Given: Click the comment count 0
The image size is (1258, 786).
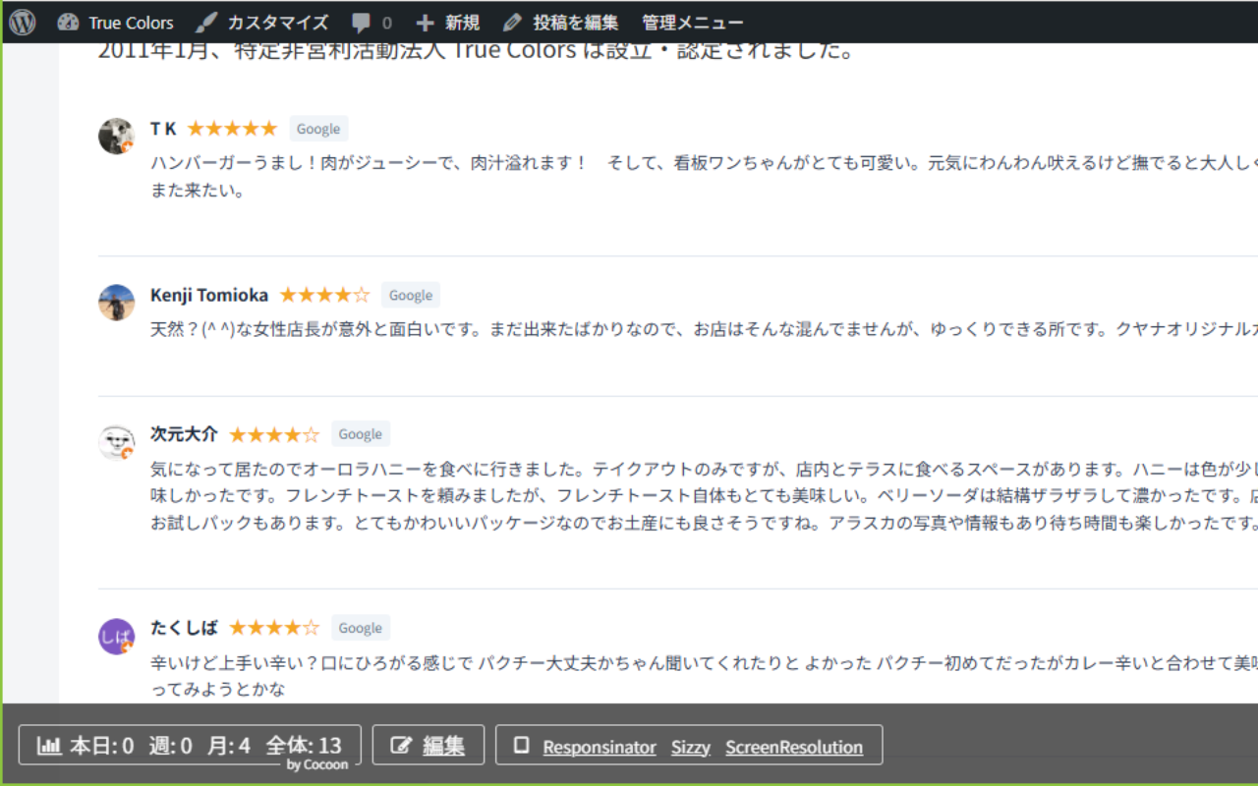Looking at the screenshot, I should click(x=386, y=23).
